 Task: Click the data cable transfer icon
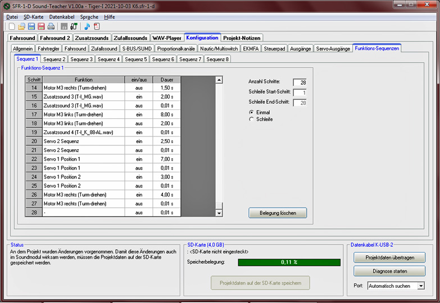(x=74, y=26)
